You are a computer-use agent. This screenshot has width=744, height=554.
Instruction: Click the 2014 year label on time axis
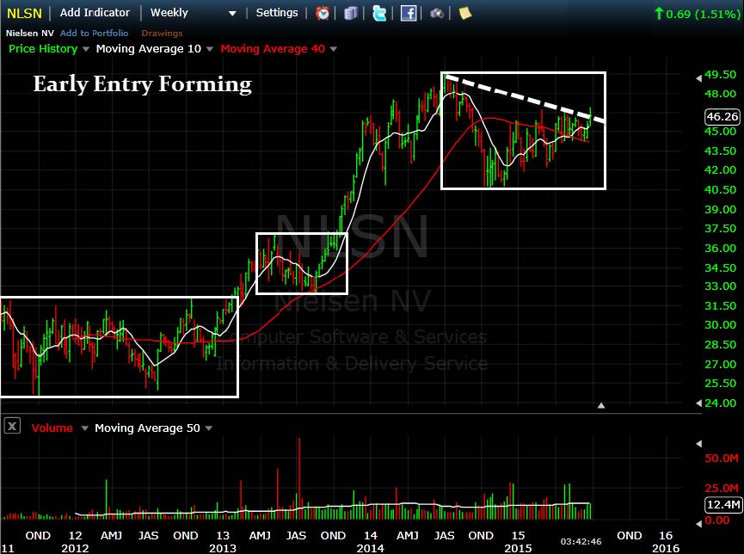click(370, 548)
